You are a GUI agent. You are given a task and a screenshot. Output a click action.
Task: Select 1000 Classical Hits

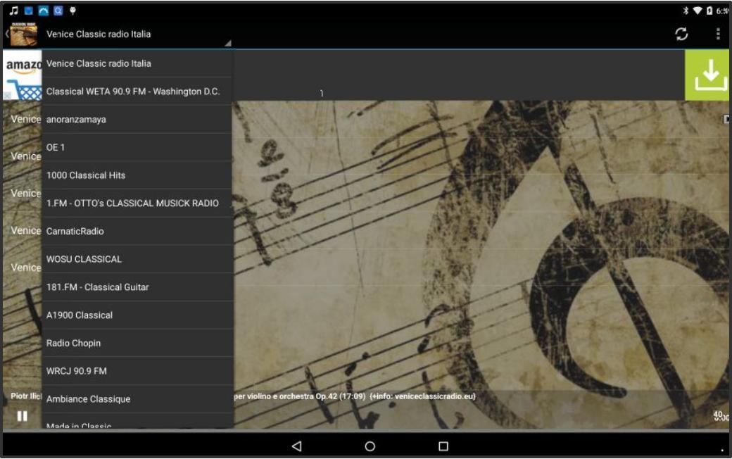coord(137,175)
